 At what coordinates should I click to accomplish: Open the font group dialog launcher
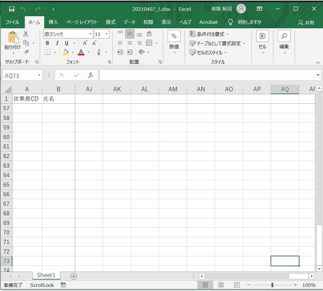[x=109, y=62]
